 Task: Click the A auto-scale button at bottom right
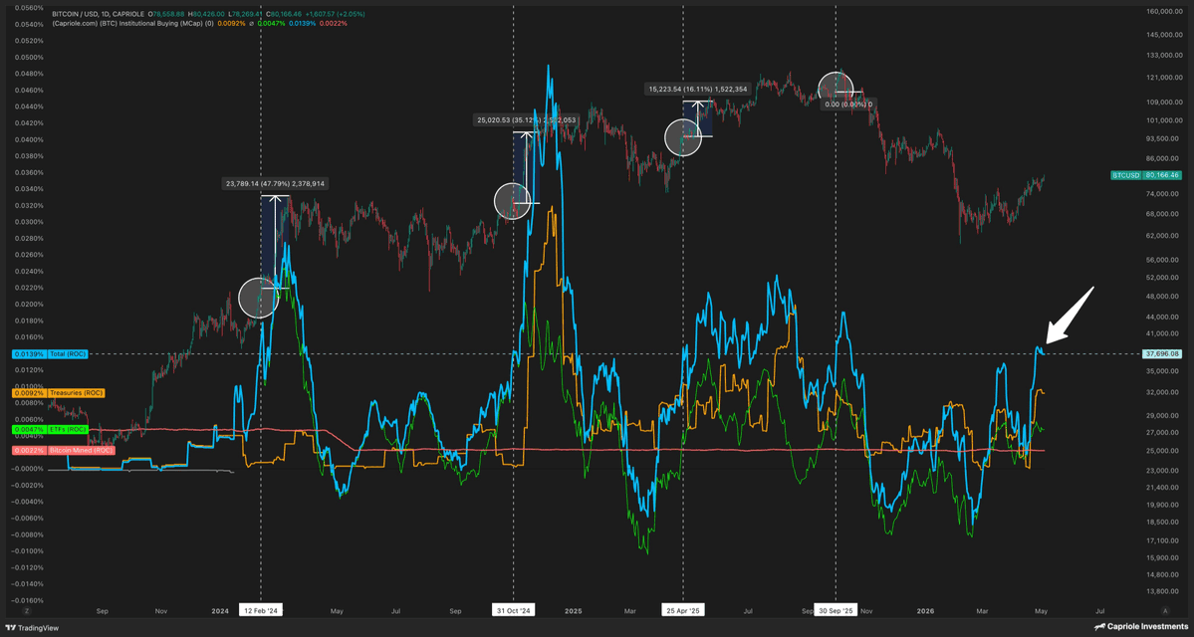point(1164,611)
